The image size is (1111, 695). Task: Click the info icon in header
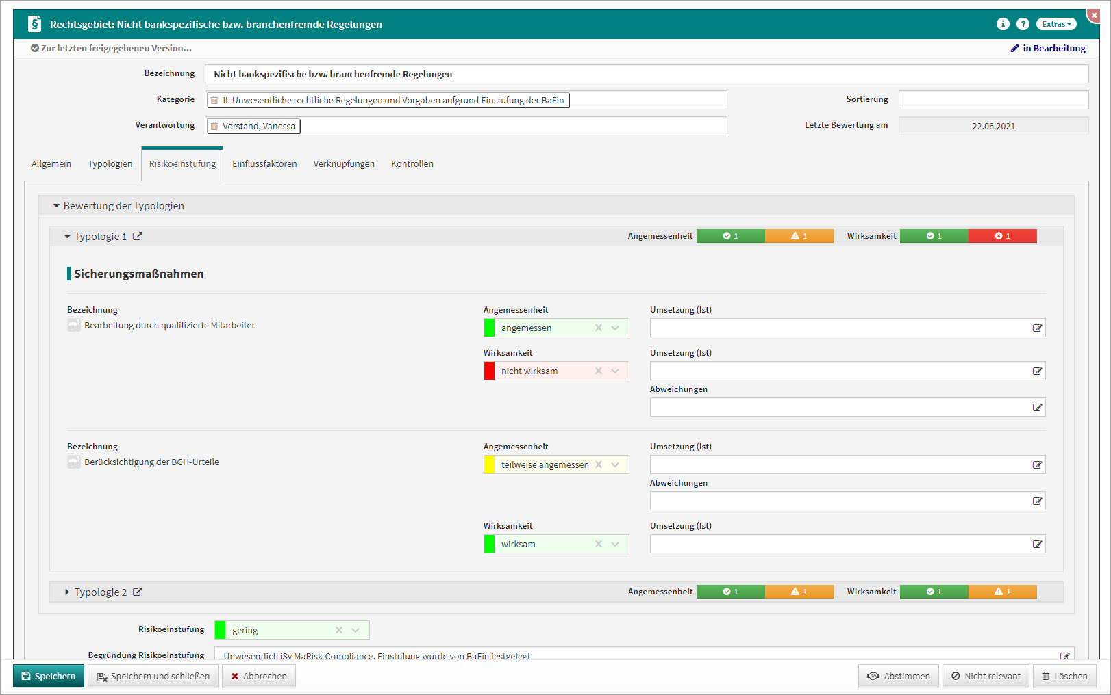(1003, 24)
